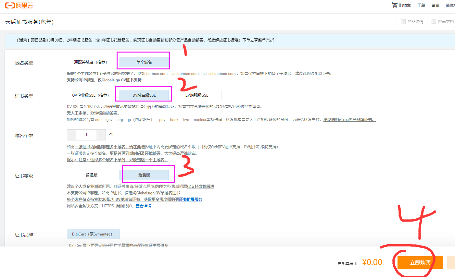Screen dimensions: 455x277
Task: Open the 产品文档 link
Action: tap(446, 22)
